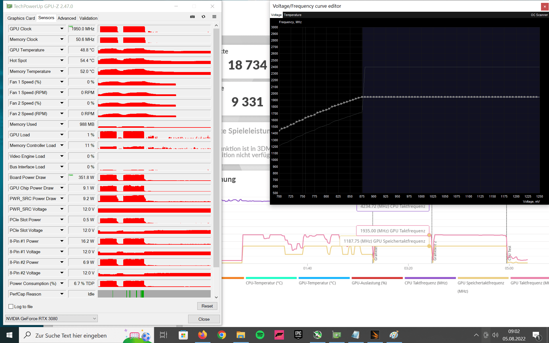Open the Forza game icon in the taskbar
Viewport: 549px width, 343px height.
click(279, 335)
